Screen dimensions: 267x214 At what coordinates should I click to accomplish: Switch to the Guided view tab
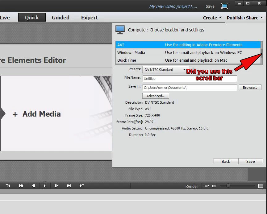pyautogui.click(x=60, y=18)
